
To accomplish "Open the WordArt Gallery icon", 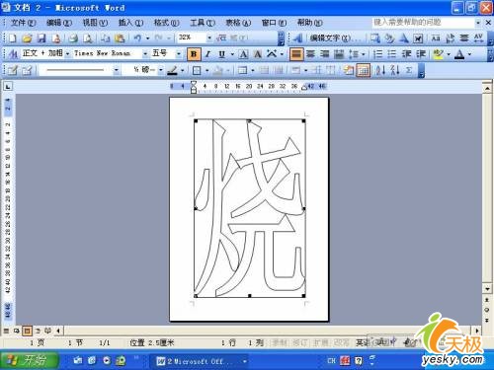I will click(x=374, y=38).
